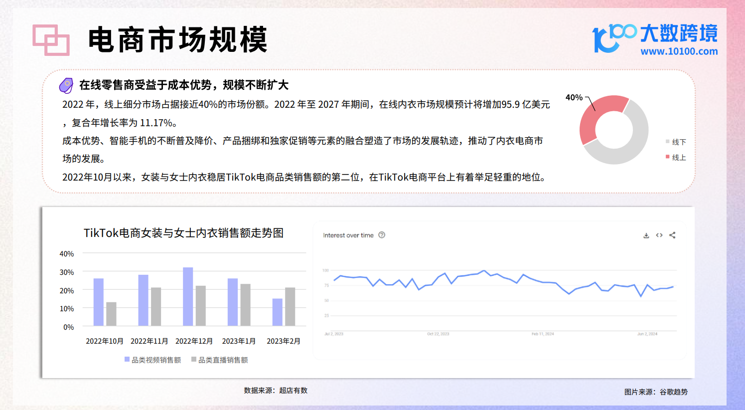745x410 pixels.
Task: Click the 品类直播销售额 gray legend swatch
Action: tap(194, 359)
